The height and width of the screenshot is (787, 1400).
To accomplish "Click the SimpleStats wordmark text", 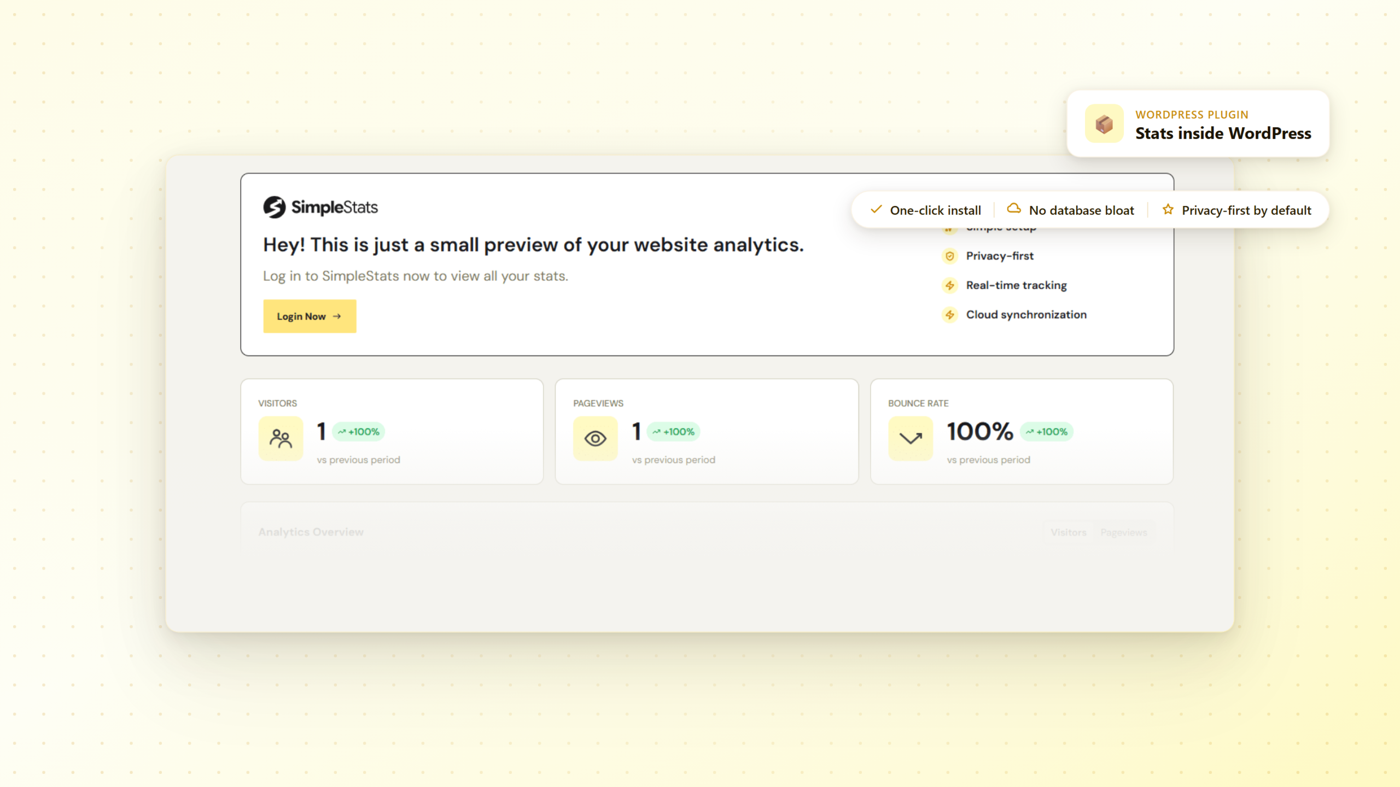I will (334, 207).
